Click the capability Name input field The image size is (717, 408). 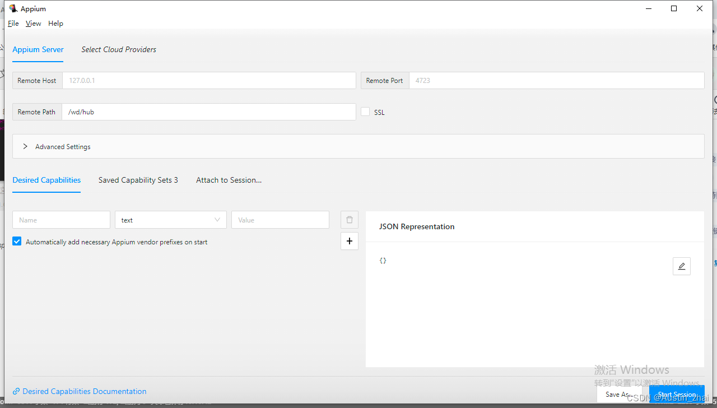coord(62,220)
